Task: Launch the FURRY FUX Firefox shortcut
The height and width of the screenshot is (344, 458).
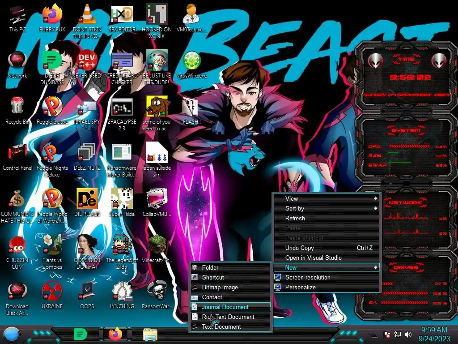Action: 52,19
